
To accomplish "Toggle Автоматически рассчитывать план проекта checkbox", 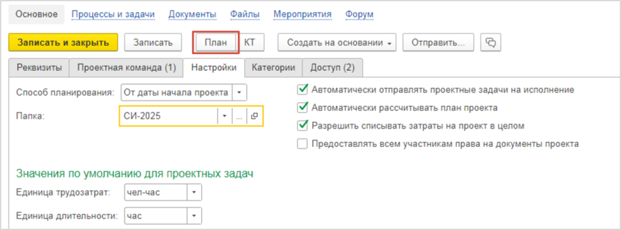I will click(x=302, y=108).
